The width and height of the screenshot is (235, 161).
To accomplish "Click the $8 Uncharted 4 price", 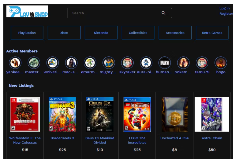I will 174,150.
